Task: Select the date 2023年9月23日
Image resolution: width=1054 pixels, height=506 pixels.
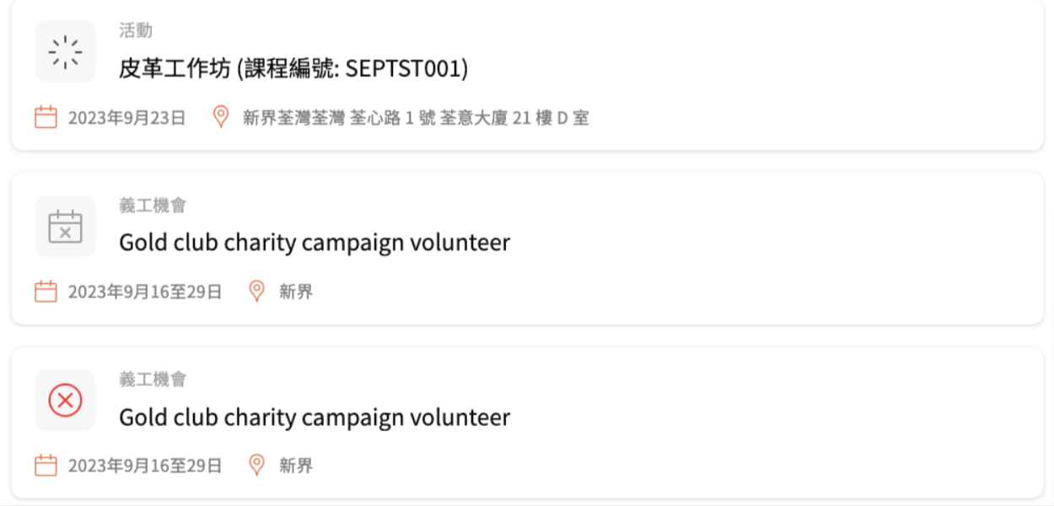Action: click(x=126, y=118)
